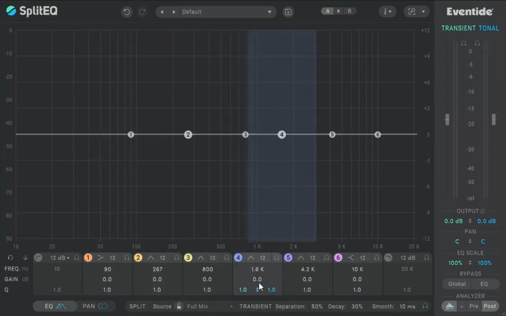Click the scale window icon

[412, 12]
